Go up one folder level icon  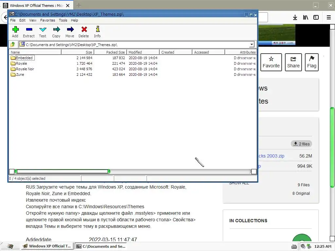coord(13,44)
